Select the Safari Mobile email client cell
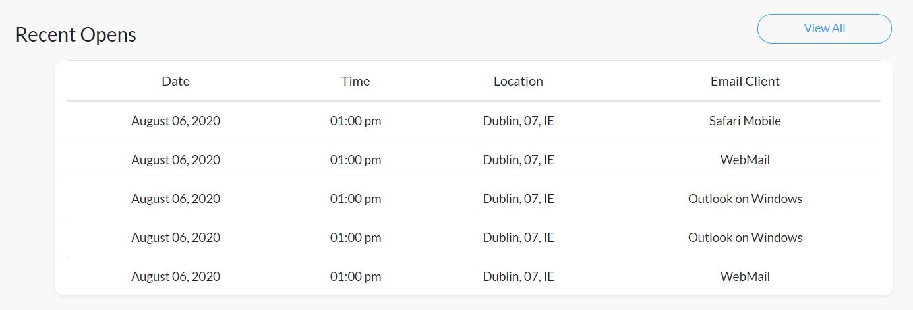 [745, 121]
